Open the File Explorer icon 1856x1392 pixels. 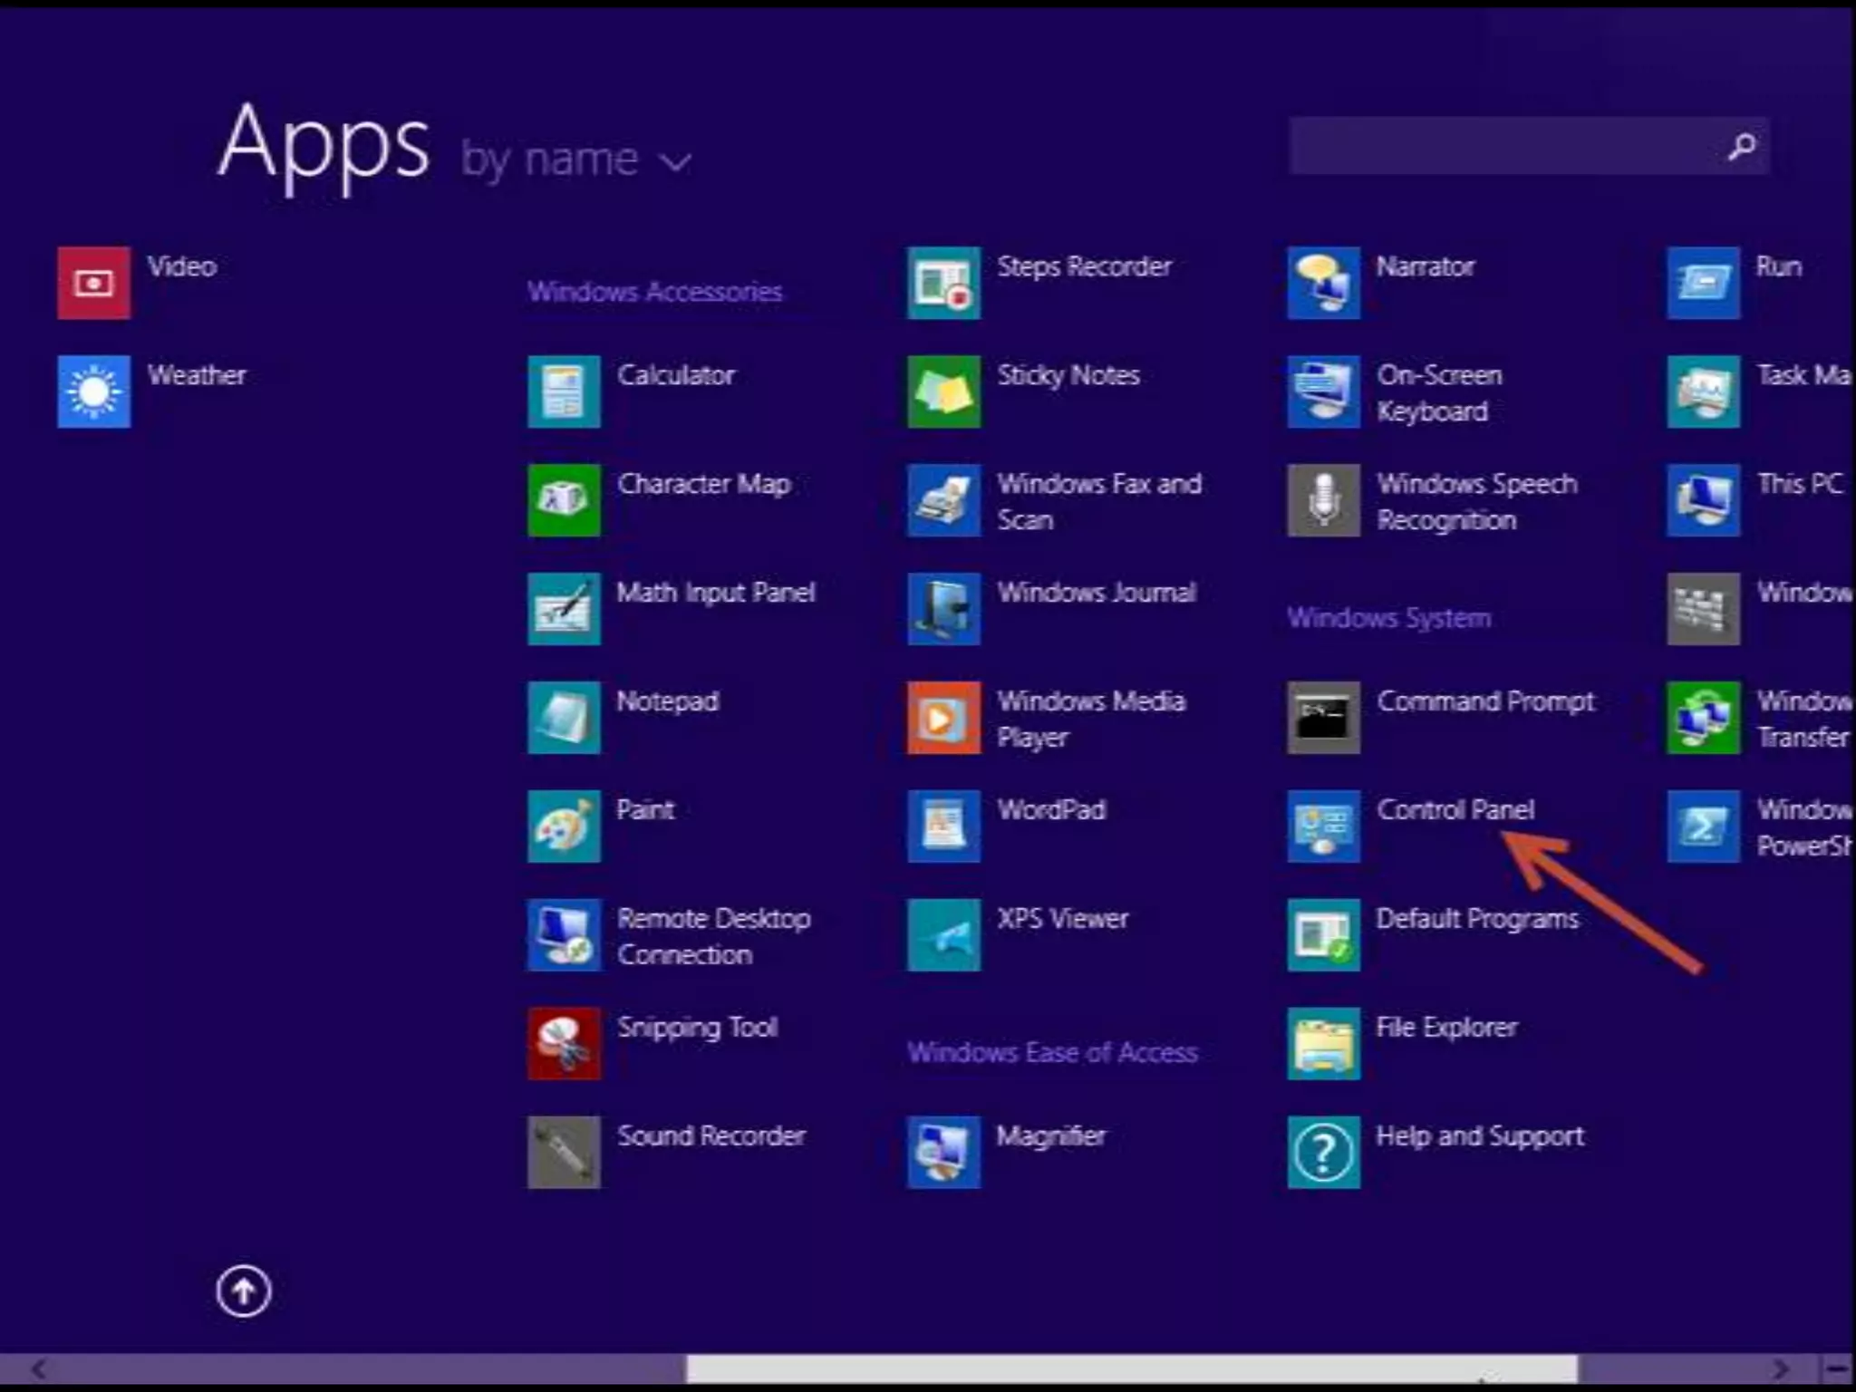pos(1323,1044)
